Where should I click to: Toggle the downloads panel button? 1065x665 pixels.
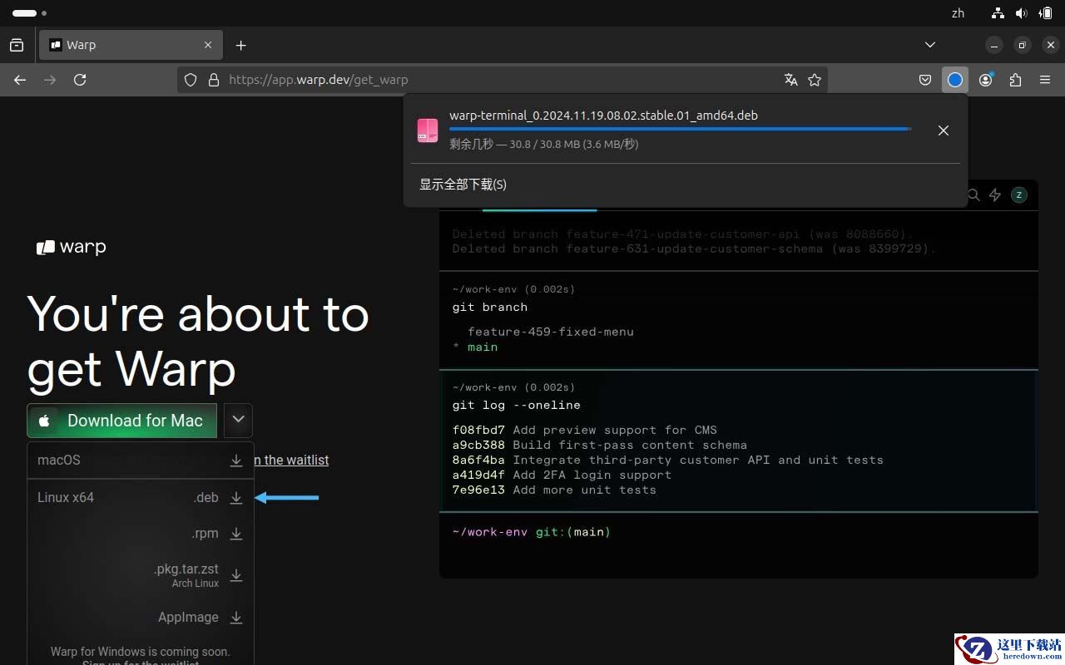[955, 80]
